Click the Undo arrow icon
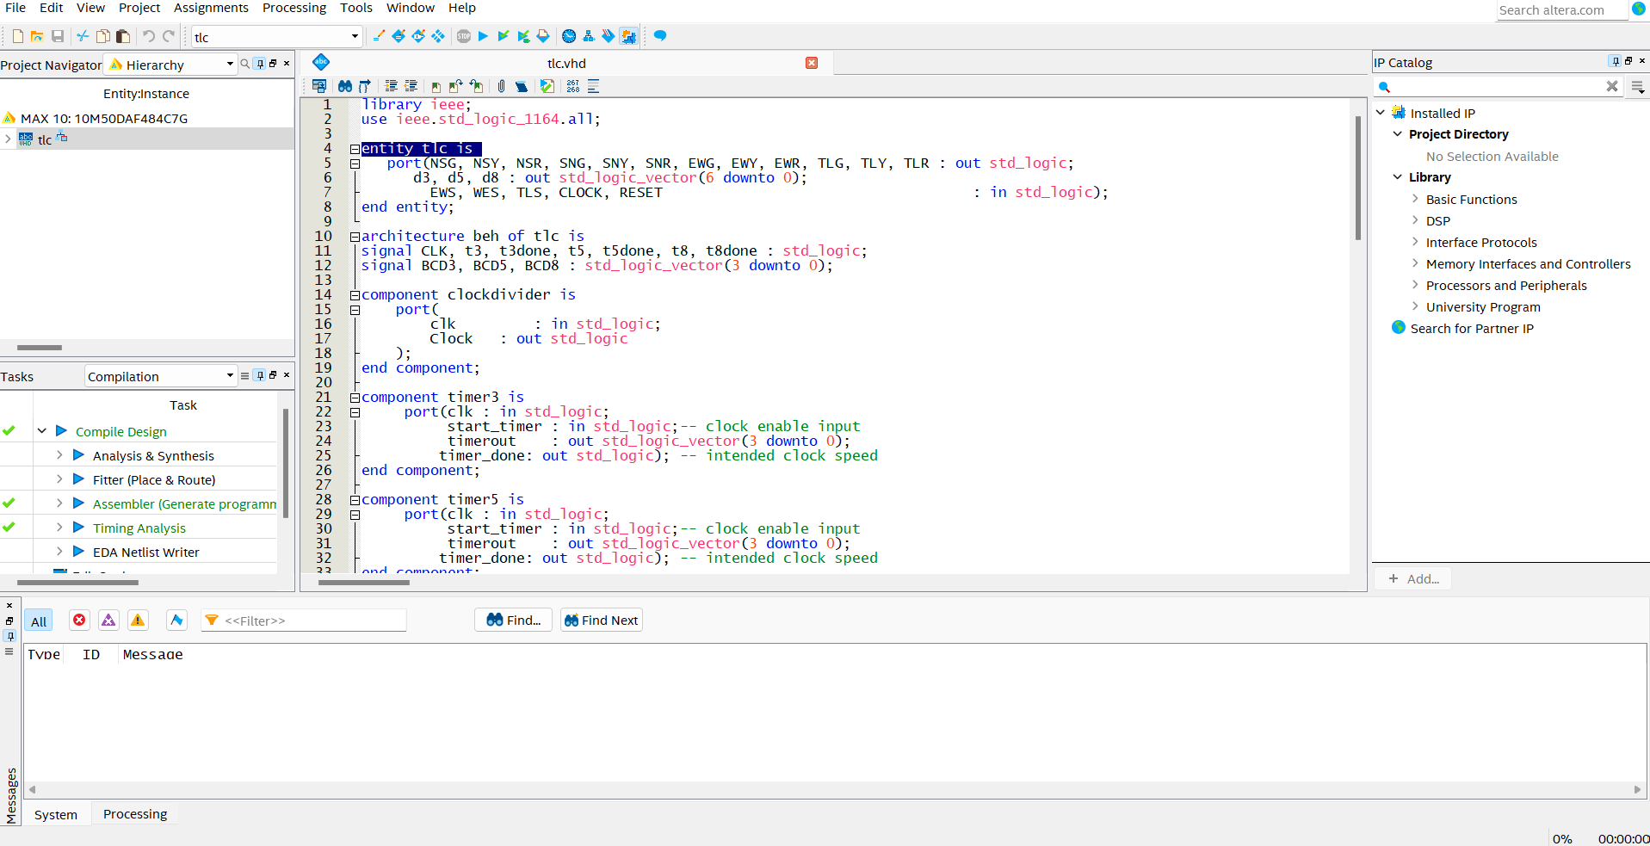The height and width of the screenshot is (846, 1650). tap(148, 36)
